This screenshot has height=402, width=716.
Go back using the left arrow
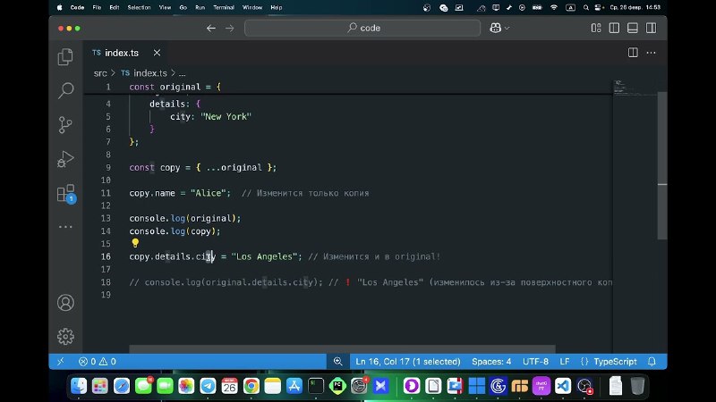click(x=210, y=29)
